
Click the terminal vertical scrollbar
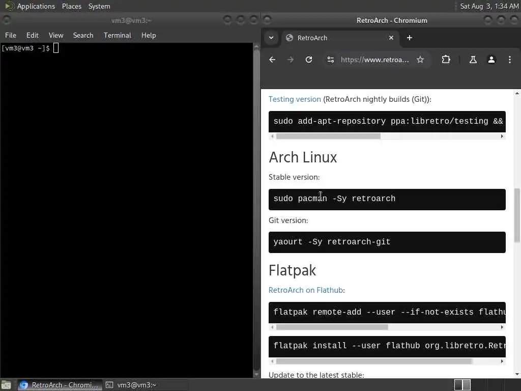[x=256, y=209]
